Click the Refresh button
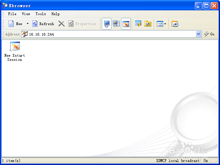The height and width of the screenshot is (165, 220). coord(43,24)
